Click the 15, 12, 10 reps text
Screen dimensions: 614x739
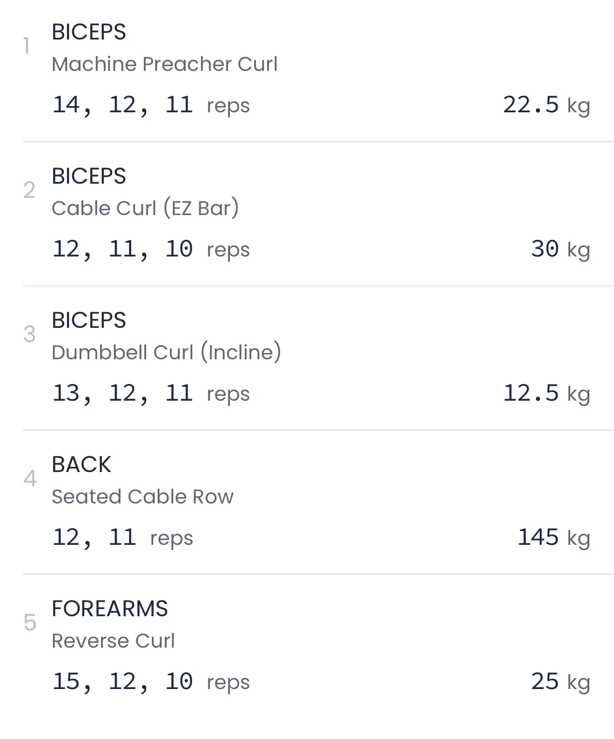pos(150,682)
